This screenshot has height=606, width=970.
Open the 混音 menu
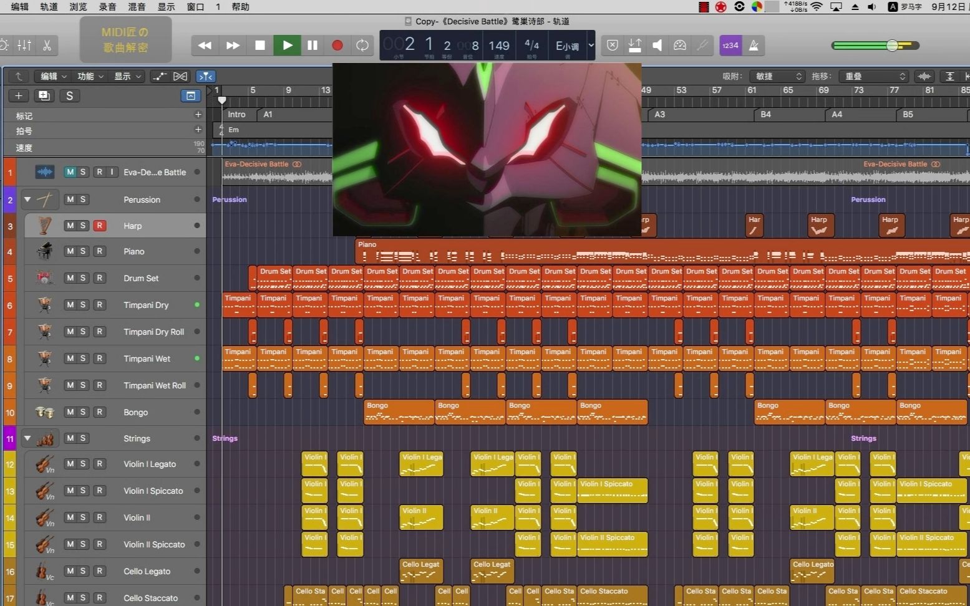(x=137, y=7)
